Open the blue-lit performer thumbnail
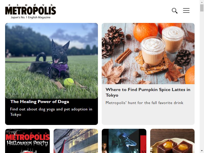The image size is (204, 153). (124, 141)
